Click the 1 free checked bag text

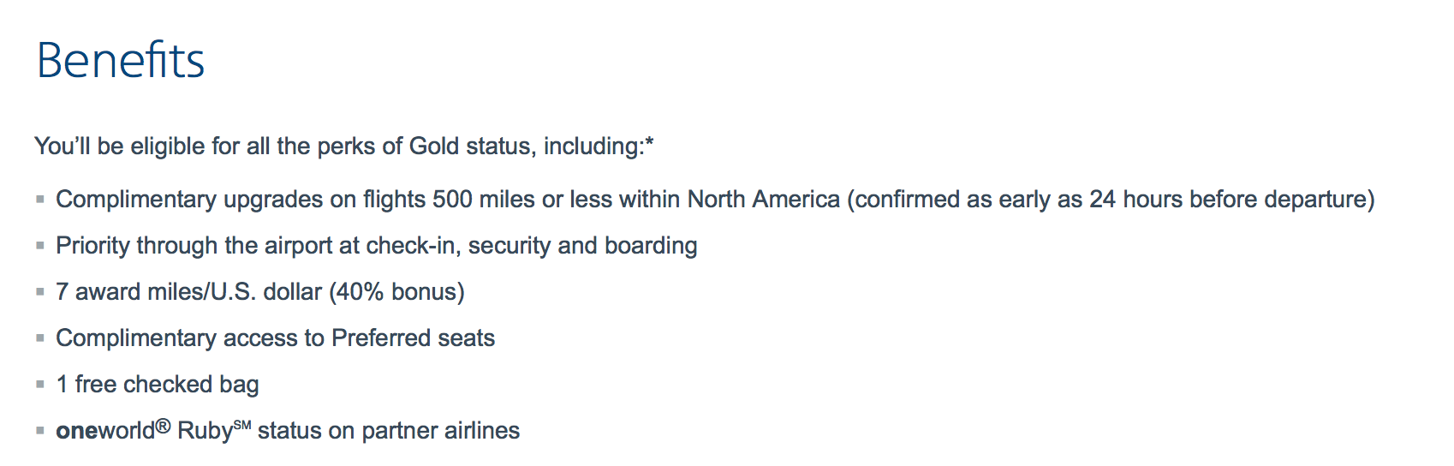158,385
